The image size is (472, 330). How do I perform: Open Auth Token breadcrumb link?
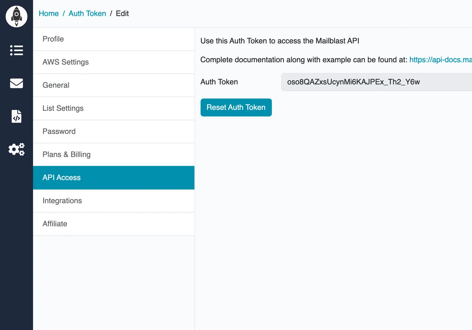87,13
